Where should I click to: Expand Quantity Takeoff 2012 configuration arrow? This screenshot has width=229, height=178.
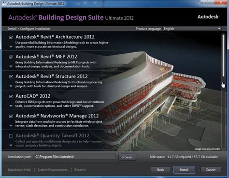click(x=11, y=146)
